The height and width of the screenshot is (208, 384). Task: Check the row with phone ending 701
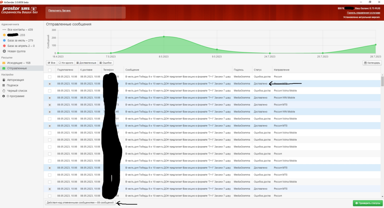point(50,119)
